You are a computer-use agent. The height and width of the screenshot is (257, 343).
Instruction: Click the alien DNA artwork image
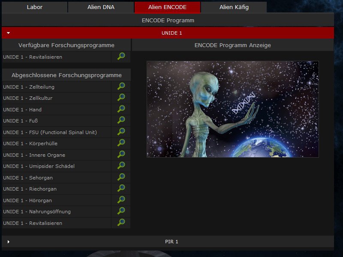coord(233,109)
